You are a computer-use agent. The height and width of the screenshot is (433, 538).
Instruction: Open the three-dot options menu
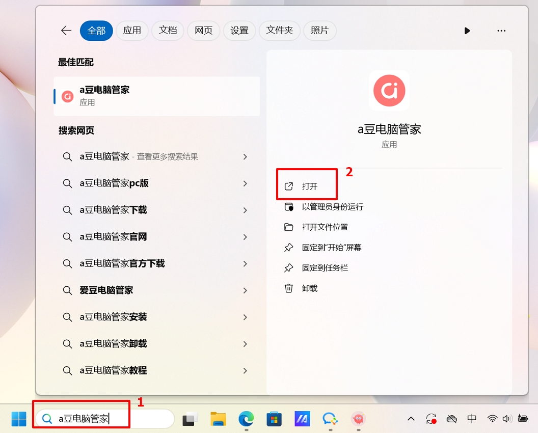point(501,31)
